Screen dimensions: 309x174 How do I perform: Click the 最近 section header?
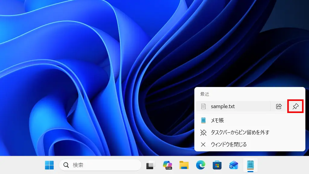[x=205, y=94]
